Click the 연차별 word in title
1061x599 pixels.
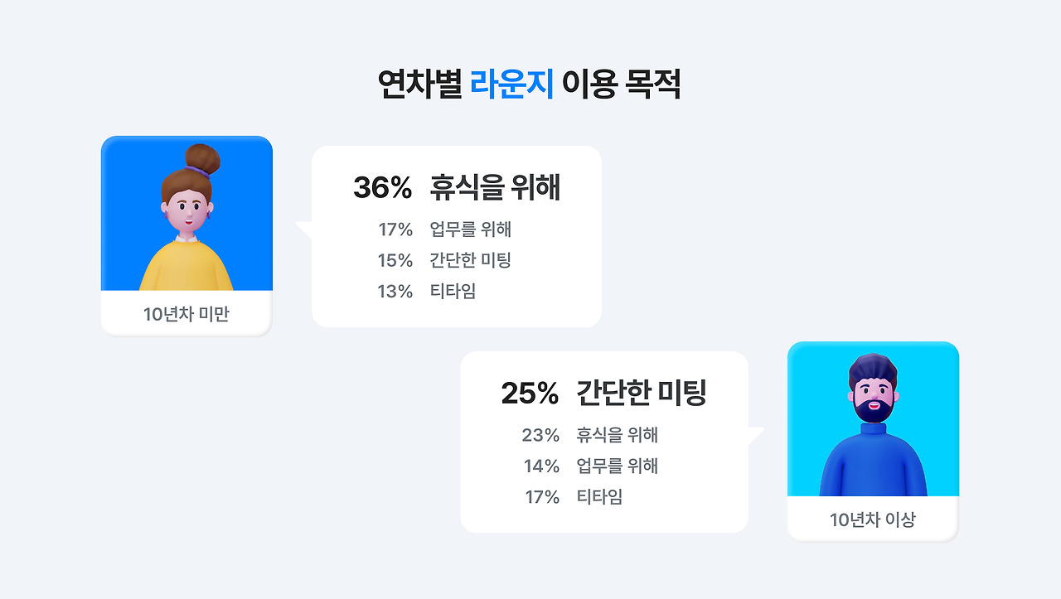(x=420, y=85)
